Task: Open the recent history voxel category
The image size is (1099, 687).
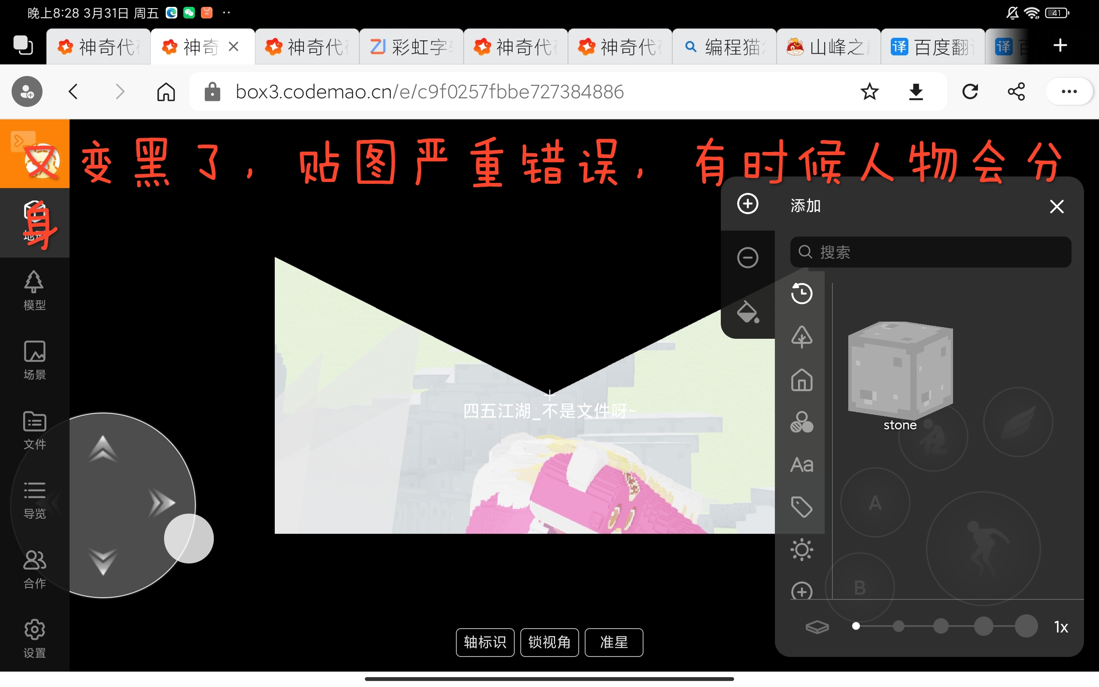Action: click(x=801, y=293)
